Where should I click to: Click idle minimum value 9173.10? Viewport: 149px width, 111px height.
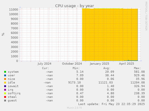click(74, 83)
